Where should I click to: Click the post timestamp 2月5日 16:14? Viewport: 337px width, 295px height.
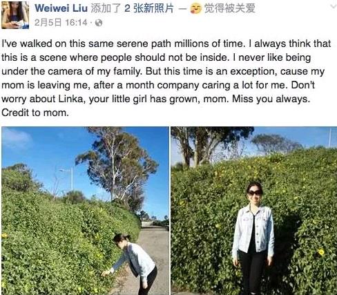(x=61, y=23)
